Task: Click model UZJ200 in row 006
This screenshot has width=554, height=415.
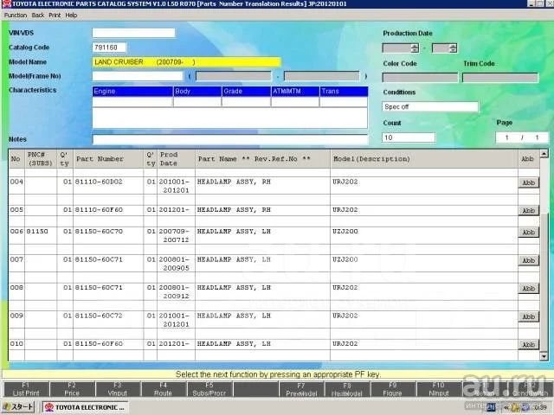Action: pos(345,231)
